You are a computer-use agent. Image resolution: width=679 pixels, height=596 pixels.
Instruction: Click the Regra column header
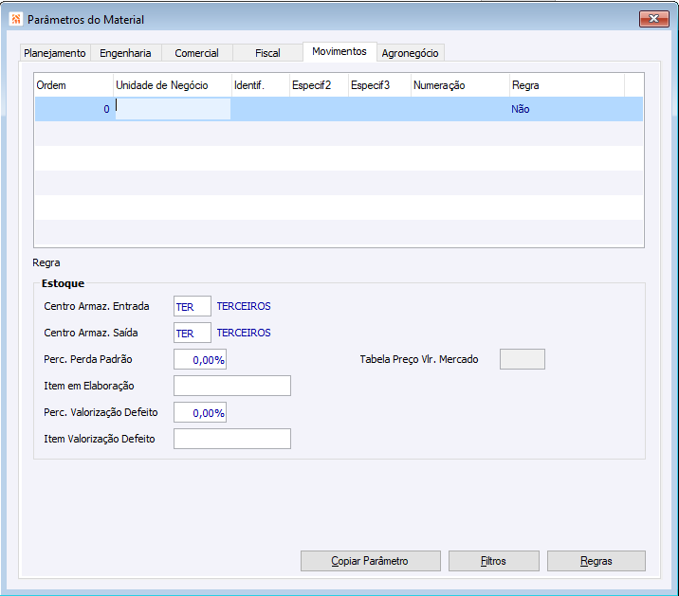[567, 85]
